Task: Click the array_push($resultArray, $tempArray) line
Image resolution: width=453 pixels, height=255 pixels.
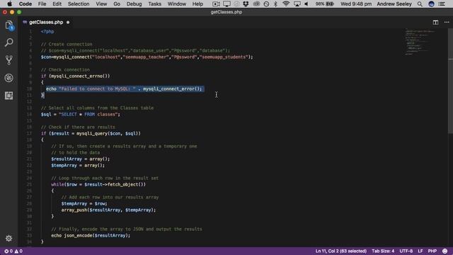Action: pyautogui.click(x=108, y=210)
